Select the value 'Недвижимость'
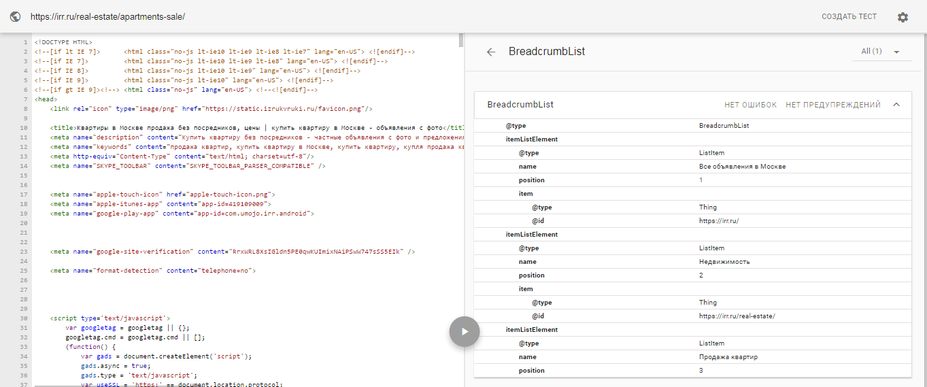This screenshot has height=387, width=927. point(723,262)
